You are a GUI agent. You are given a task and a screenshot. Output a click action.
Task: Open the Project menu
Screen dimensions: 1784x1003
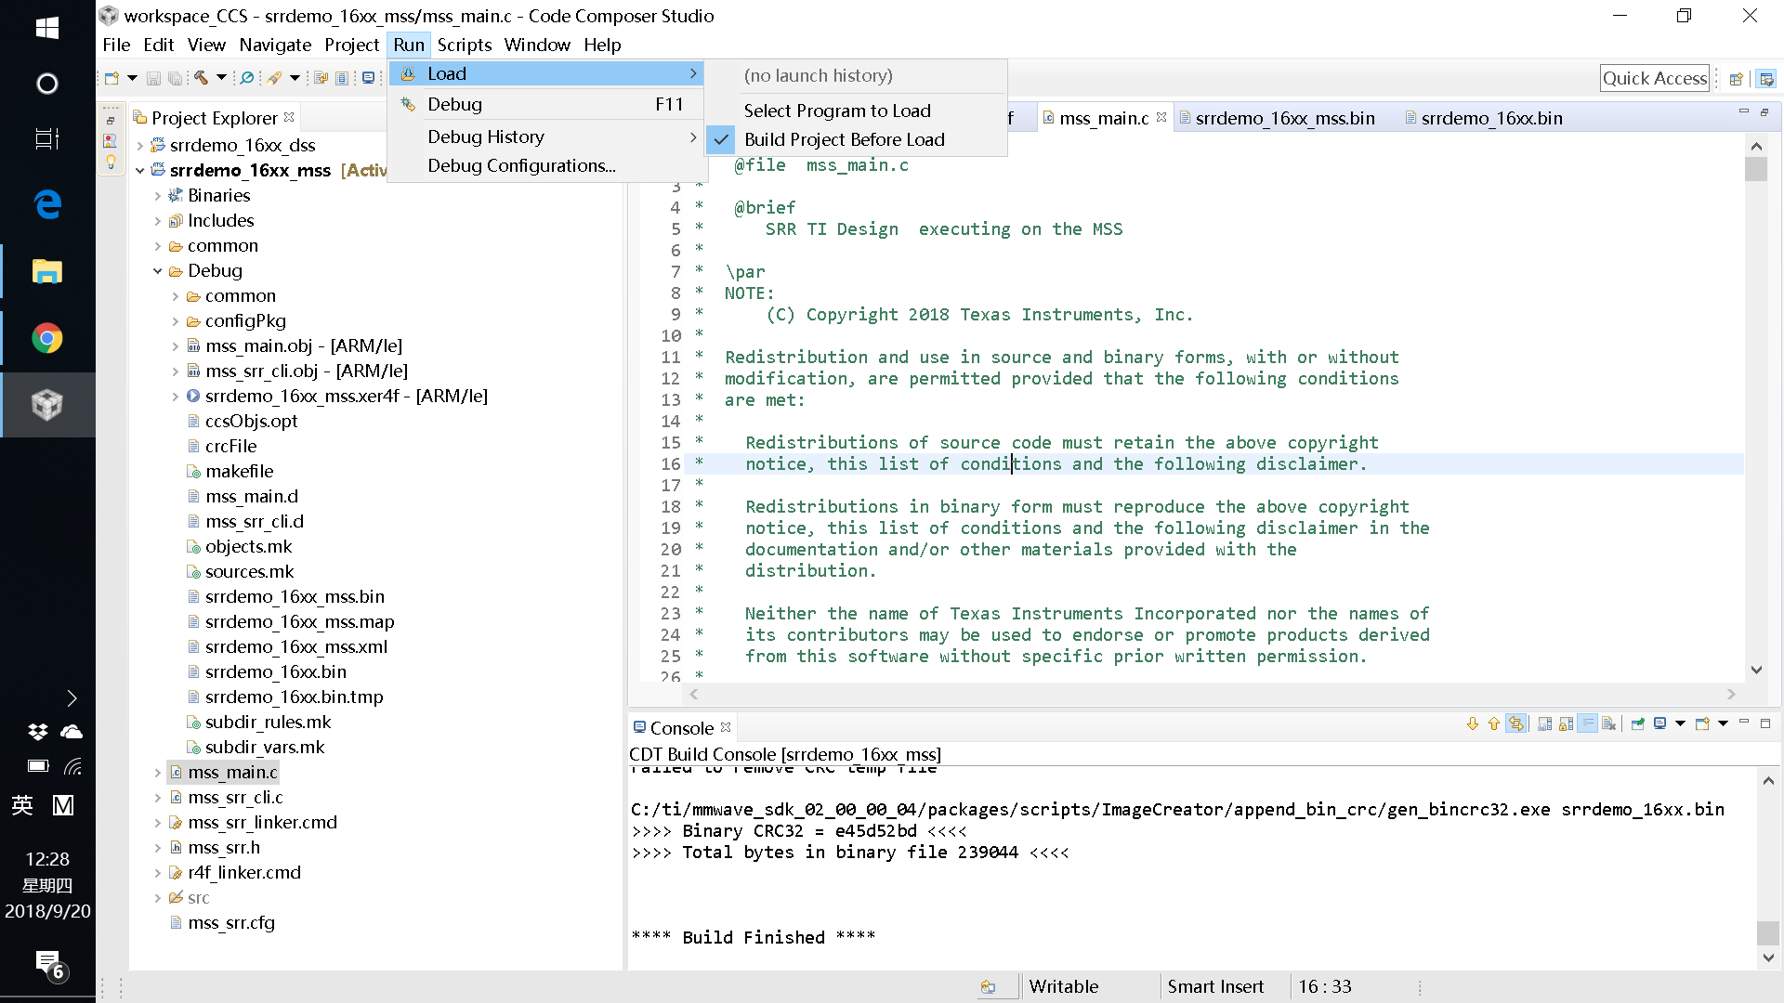click(351, 45)
